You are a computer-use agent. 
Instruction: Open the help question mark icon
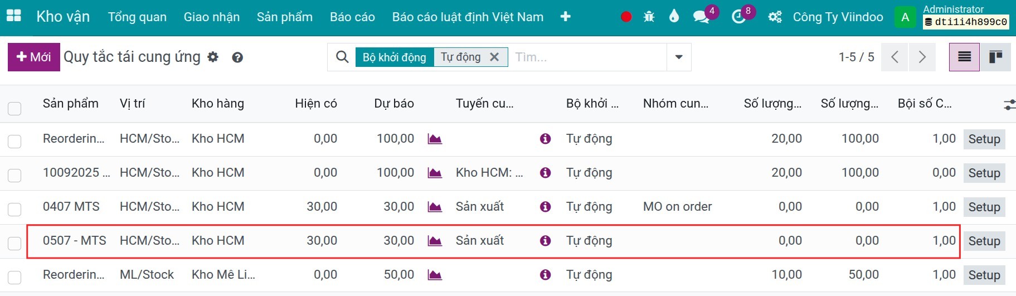pyautogui.click(x=237, y=57)
